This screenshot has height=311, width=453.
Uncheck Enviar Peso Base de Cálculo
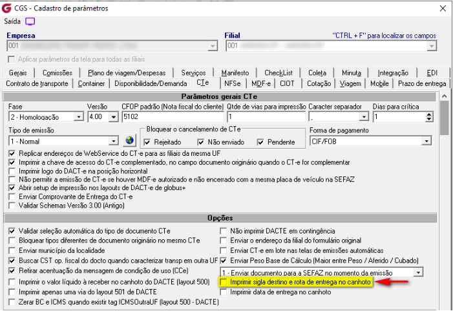pos(224,261)
